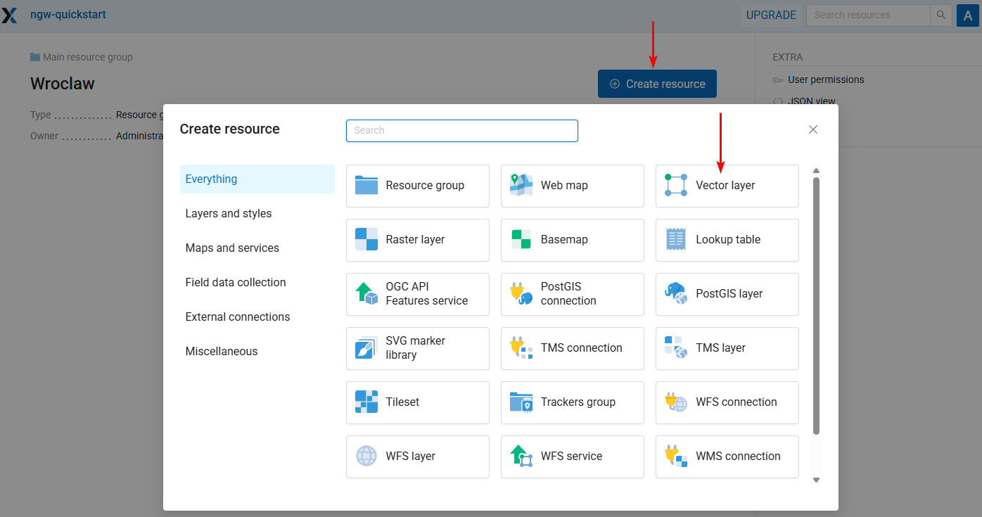Show External connections category
The height and width of the screenshot is (517, 982).
point(238,317)
